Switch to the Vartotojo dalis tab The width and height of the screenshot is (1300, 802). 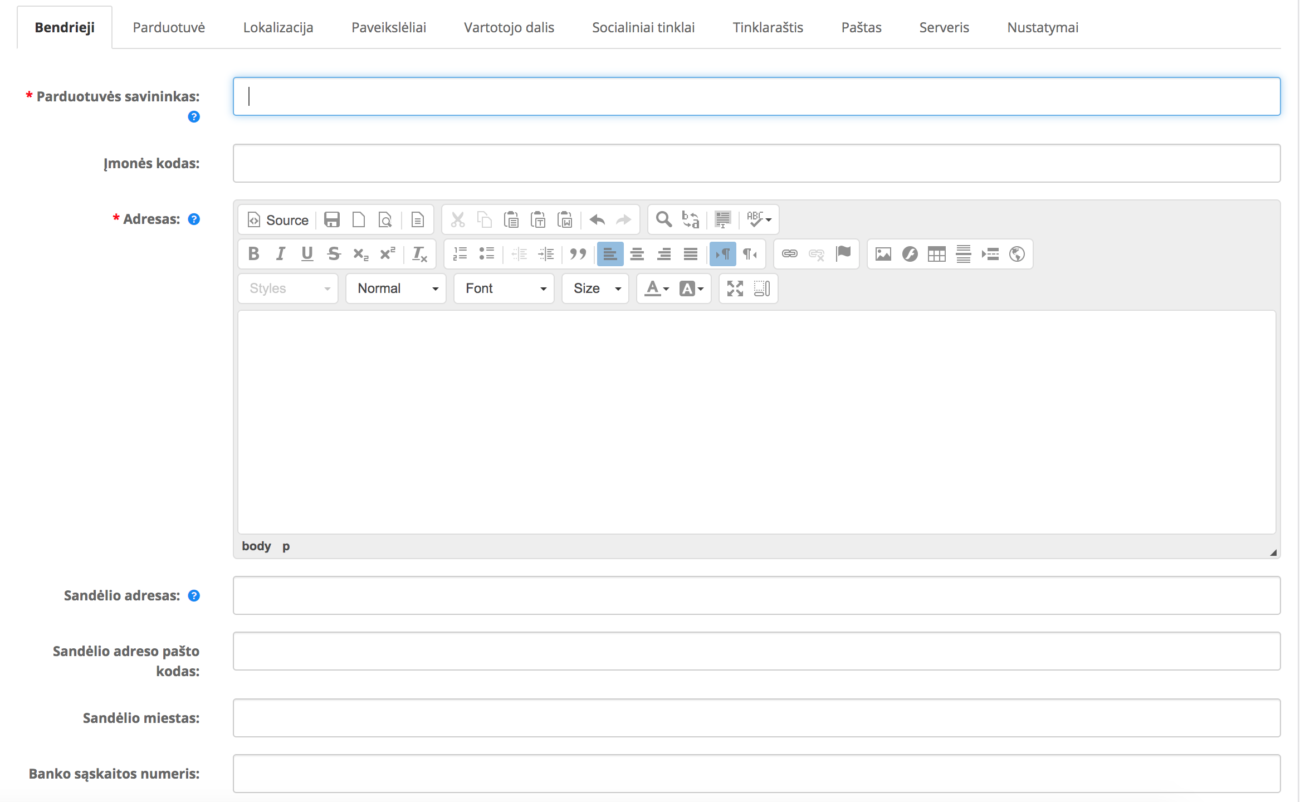coord(509,27)
